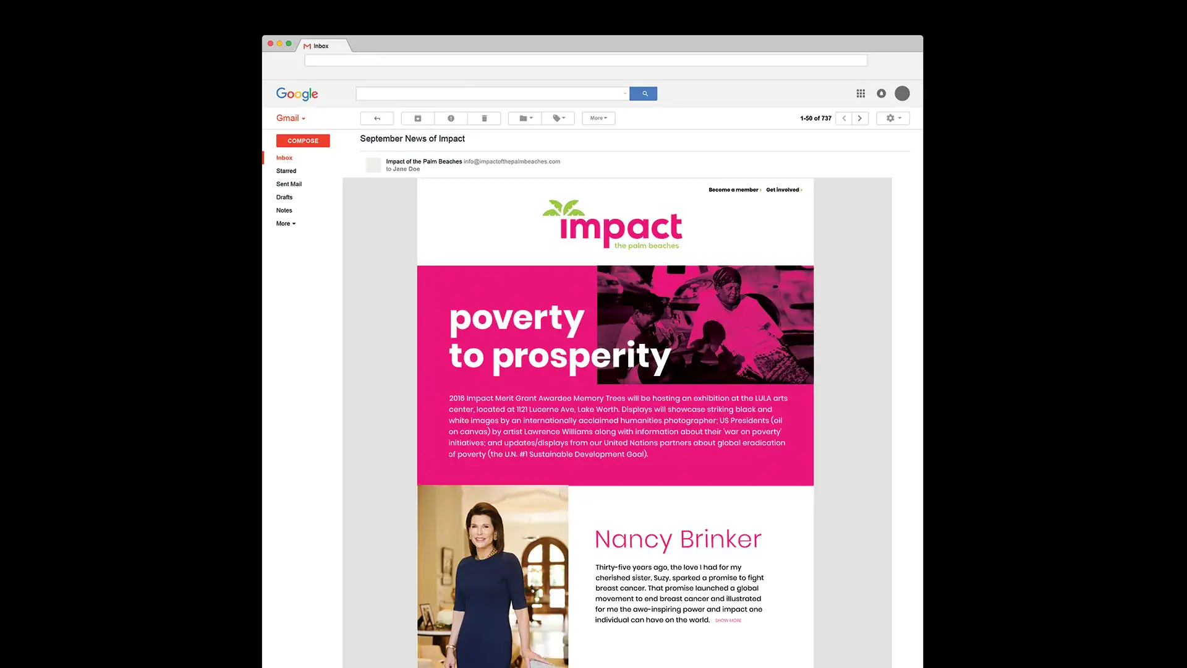Archive the open email
This screenshot has height=668, width=1187.
(417, 118)
